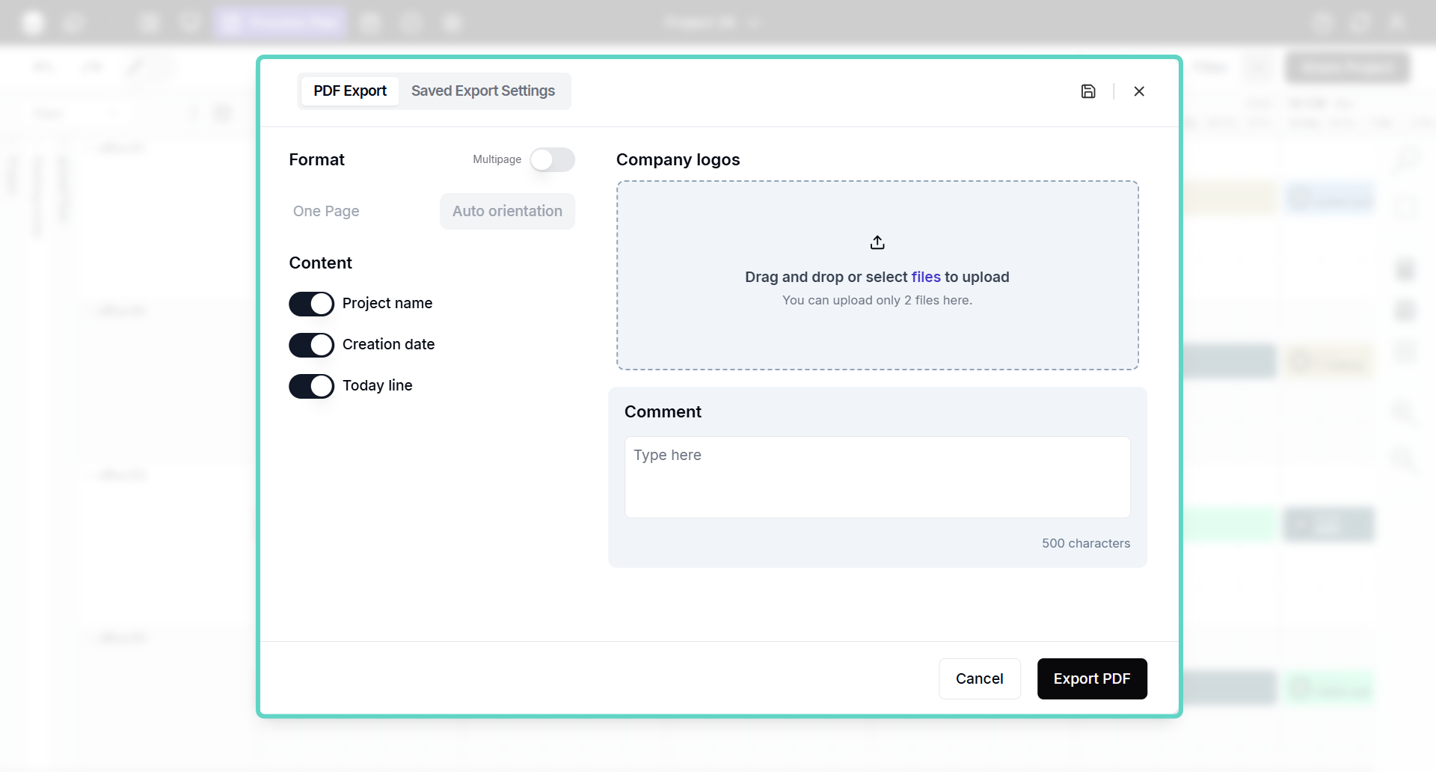Close the PDF Export dialog
The height and width of the screenshot is (772, 1436).
tap(1139, 91)
